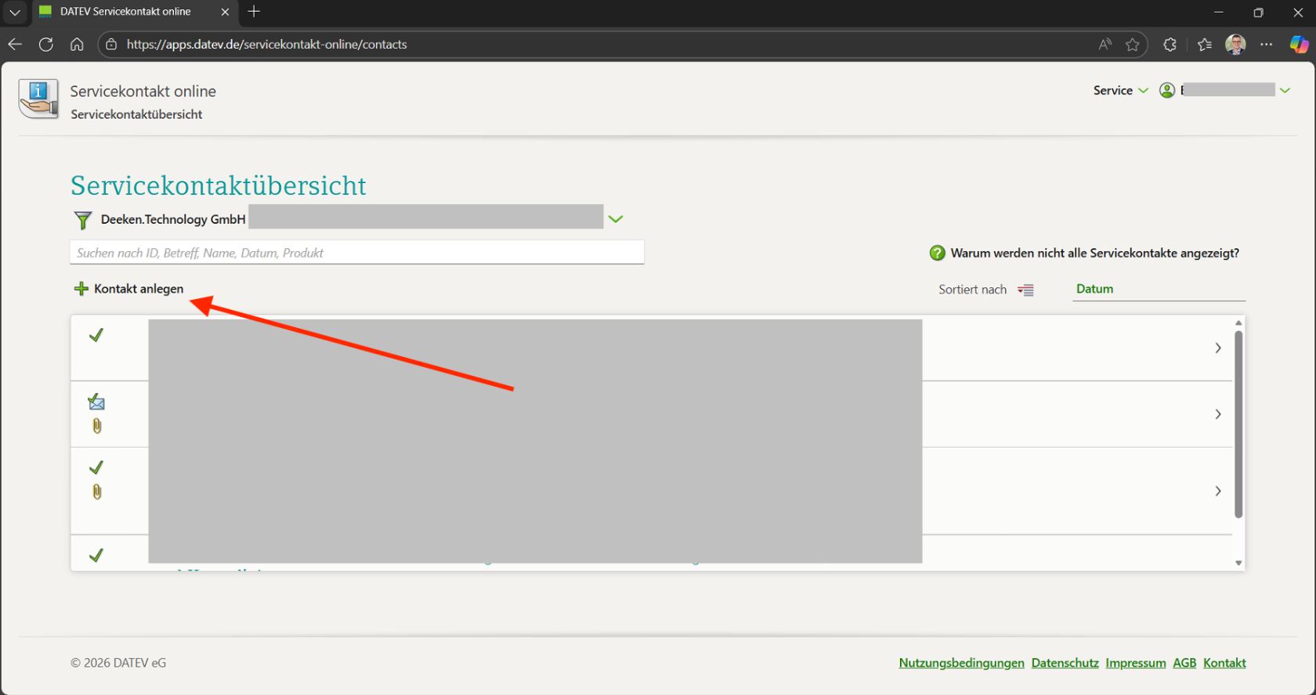The image size is (1316, 695).
Task: Open the user account dropdown arrow
Action: tap(1285, 91)
